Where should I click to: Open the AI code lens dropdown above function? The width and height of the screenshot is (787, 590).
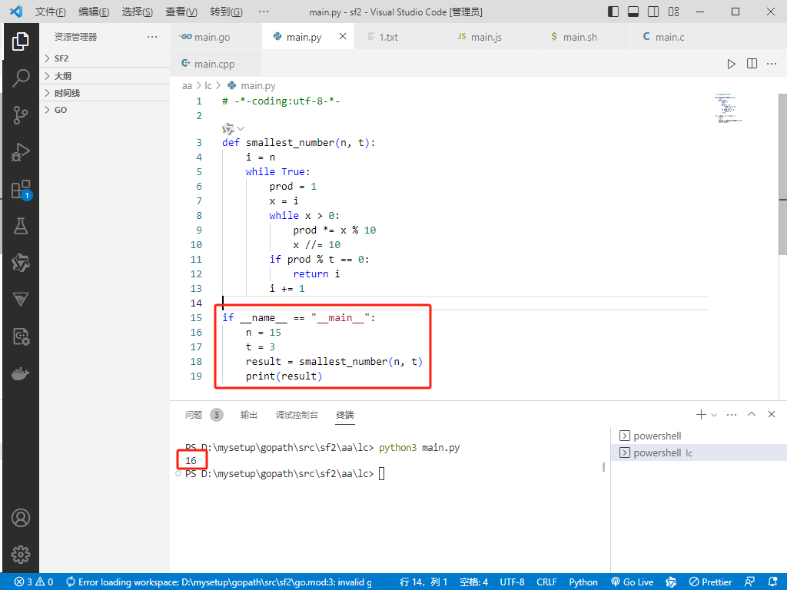(234, 129)
